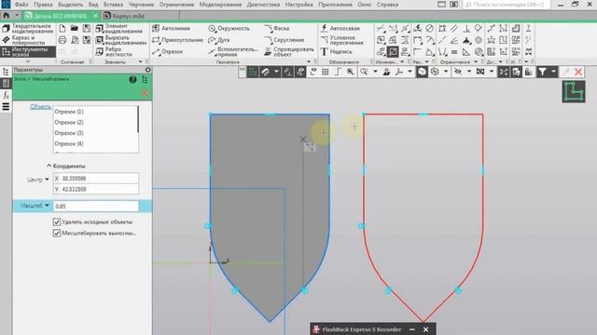Select the Фаска tool
Viewport: 597px width, 335px height.
tap(277, 29)
